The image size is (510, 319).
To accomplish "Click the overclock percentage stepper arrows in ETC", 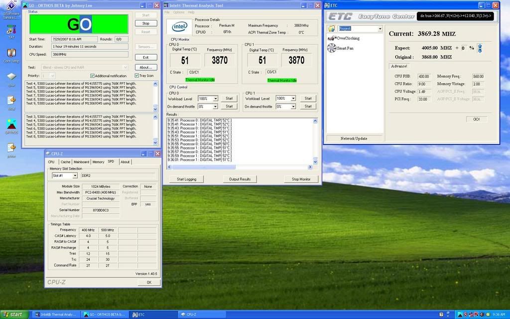I will click(x=480, y=48).
